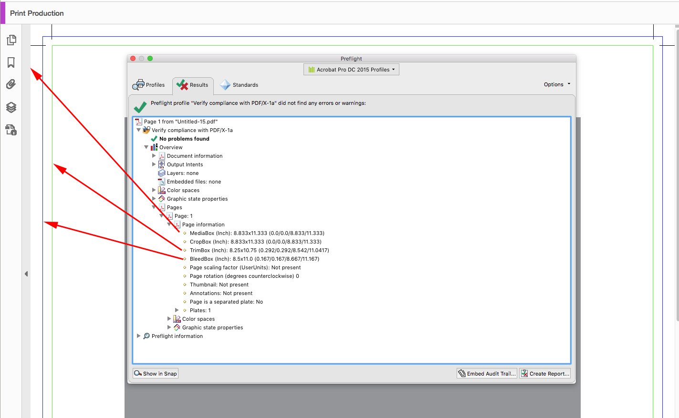Click the bottom page-with-info sidebar panel icon
Screen dimensions: 679x418
pyautogui.click(x=11, y=130)
